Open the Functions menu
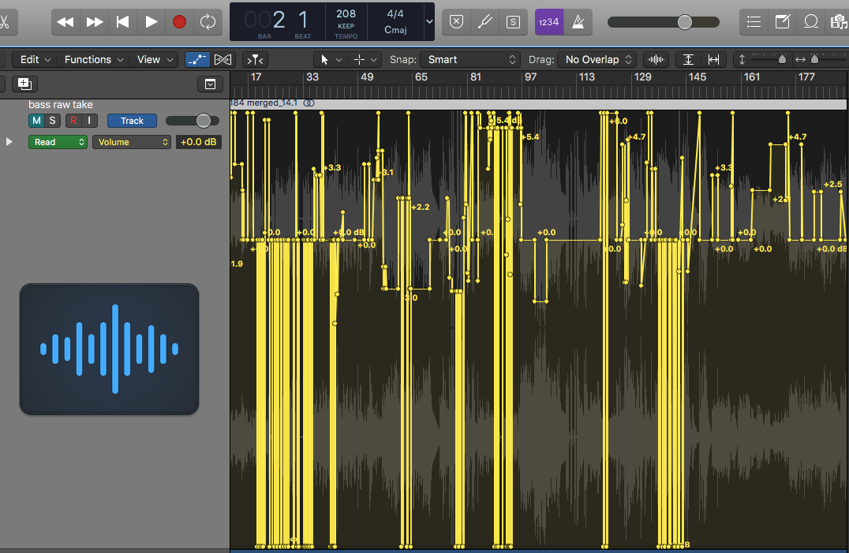The height and width of the screenshot is (553, 849). tap(93, 59)
